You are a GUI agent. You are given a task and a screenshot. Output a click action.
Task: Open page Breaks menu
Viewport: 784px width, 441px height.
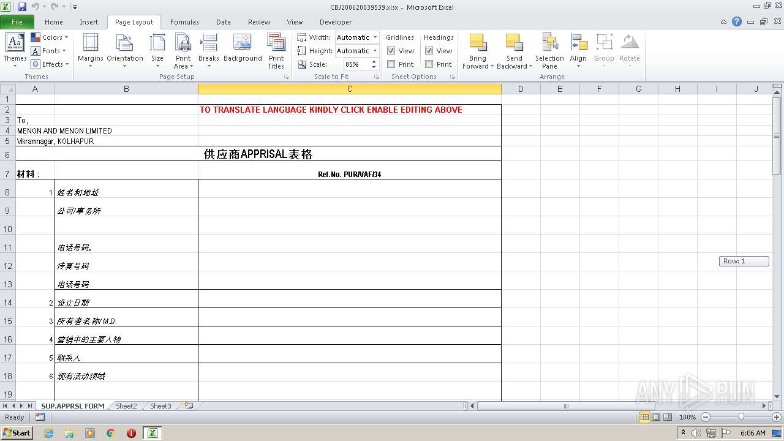pos(209,51)
